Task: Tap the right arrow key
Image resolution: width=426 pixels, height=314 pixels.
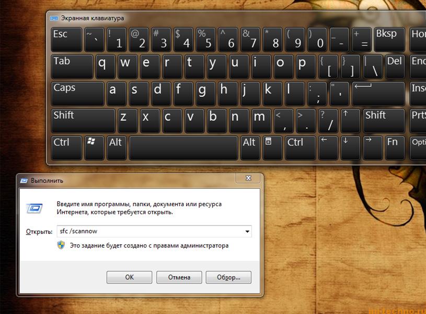Action: 373,148
